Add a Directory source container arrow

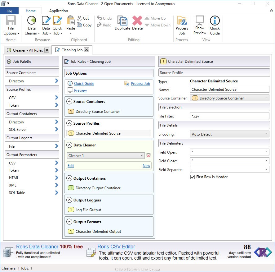57,81
